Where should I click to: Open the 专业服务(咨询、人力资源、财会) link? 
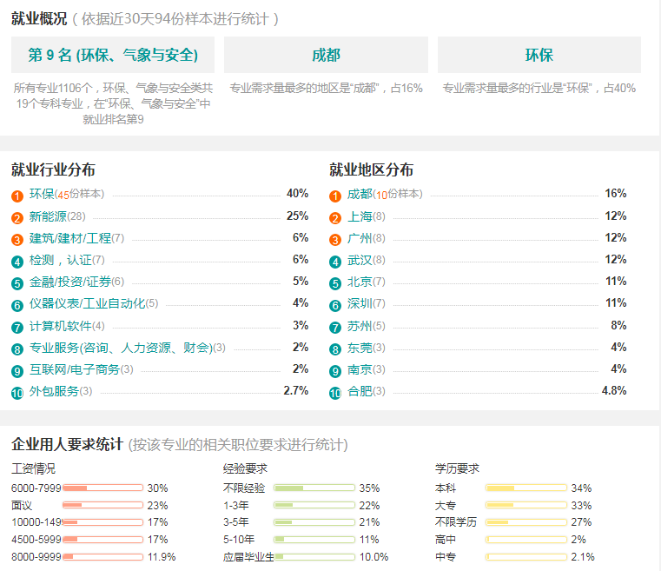click(121, 348)
